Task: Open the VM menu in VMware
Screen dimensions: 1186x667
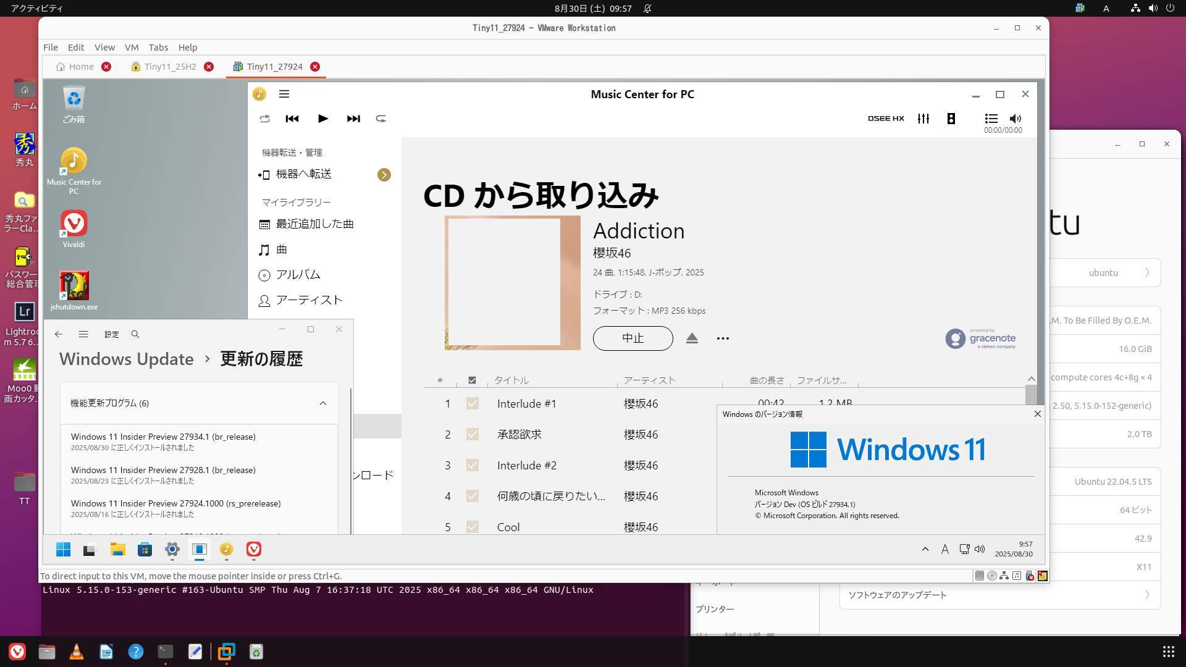Action: pyautogui.click(x=131, y=48)
